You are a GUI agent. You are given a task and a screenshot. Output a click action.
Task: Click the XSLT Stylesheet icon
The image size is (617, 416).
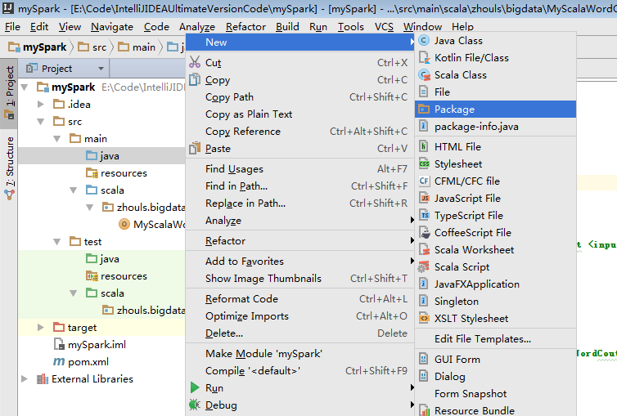[x=424, y=318]
